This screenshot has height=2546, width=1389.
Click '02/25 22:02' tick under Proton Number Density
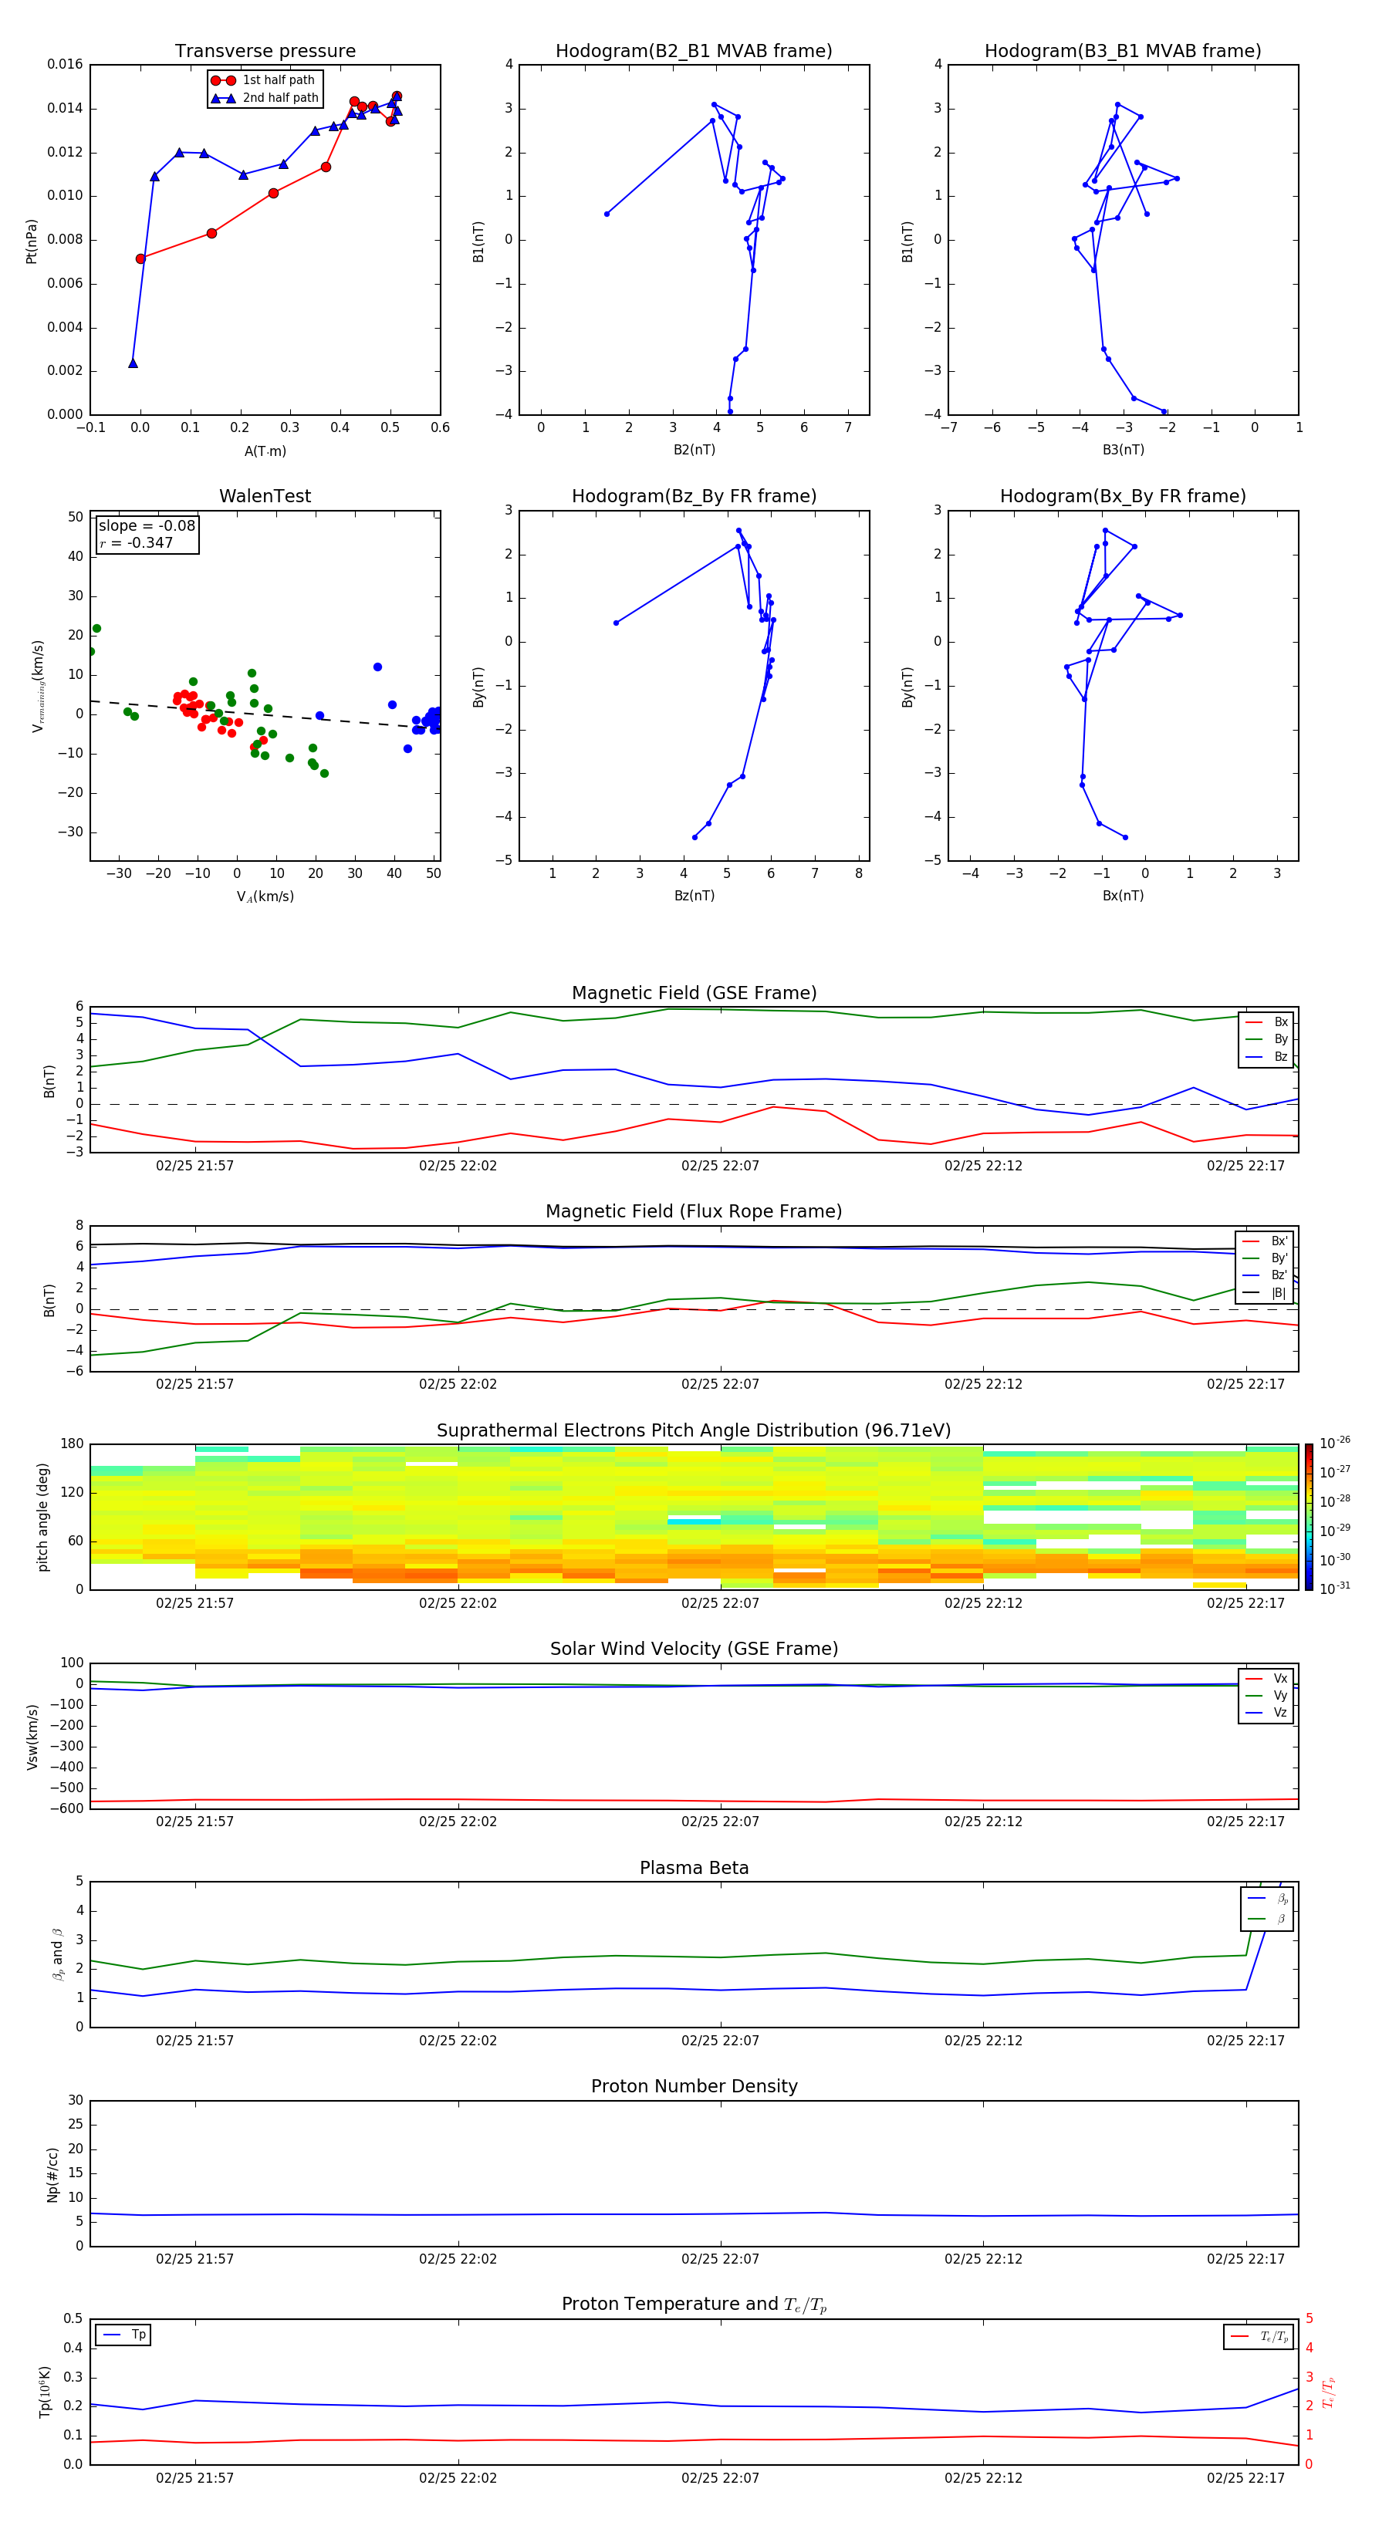[x=458, y=2258]
